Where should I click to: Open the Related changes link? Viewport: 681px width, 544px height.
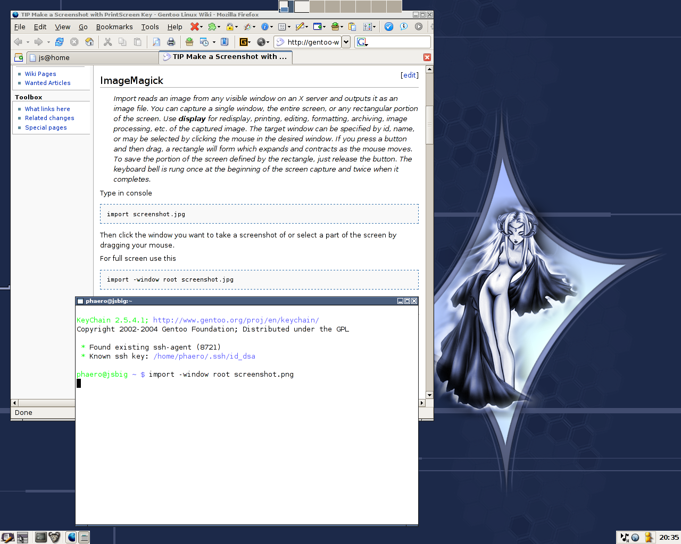coord(49,118)
